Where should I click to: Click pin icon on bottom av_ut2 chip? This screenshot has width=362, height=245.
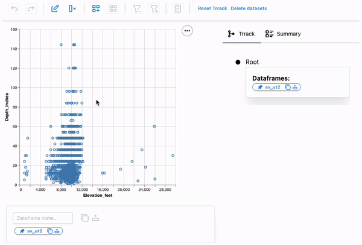[x=22, y=231]
